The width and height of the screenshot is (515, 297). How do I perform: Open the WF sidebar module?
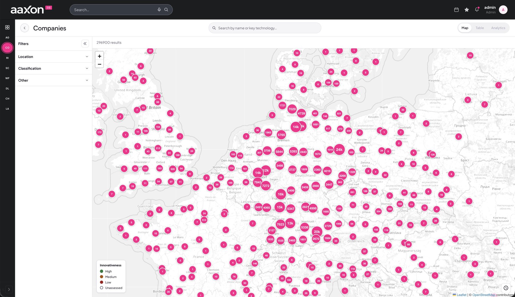click(x=7, y=78)
